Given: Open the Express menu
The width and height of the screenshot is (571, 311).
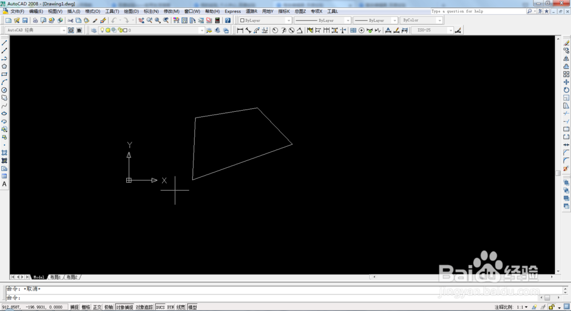Looking at the screenshot, I should point(233,11).
